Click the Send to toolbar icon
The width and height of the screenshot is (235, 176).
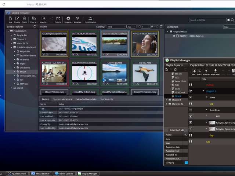pyautogui.click(x=58, y=18)
